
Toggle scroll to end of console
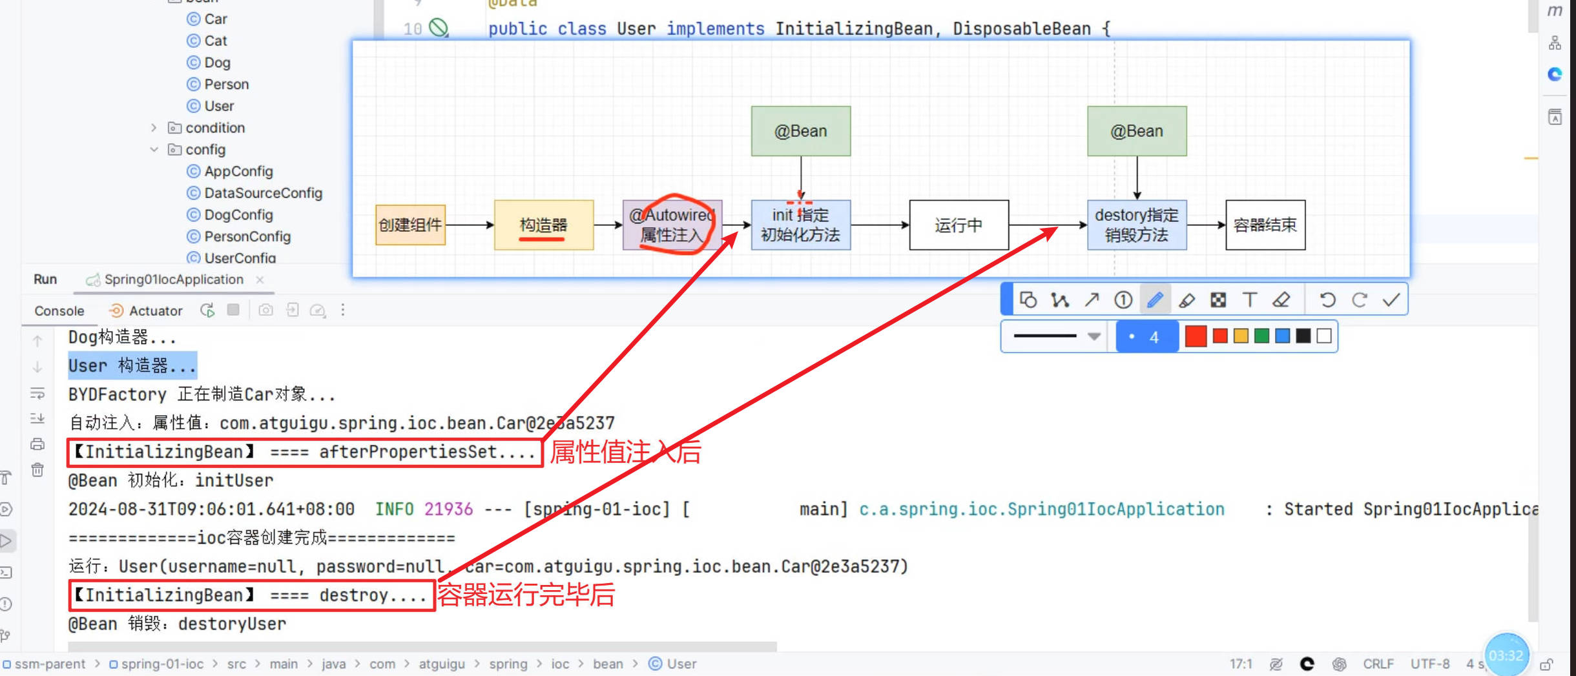(37, 418)
